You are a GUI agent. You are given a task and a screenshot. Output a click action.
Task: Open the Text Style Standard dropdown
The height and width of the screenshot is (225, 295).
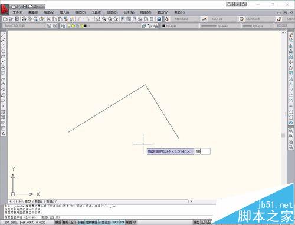[186, 19]
